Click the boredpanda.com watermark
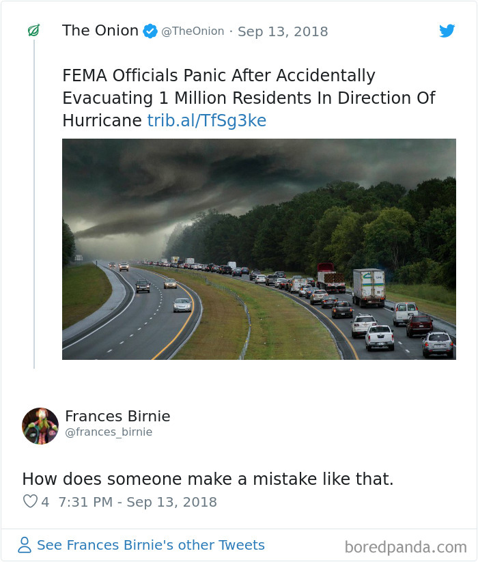This screenshot has width=478, height=562. 406,547
